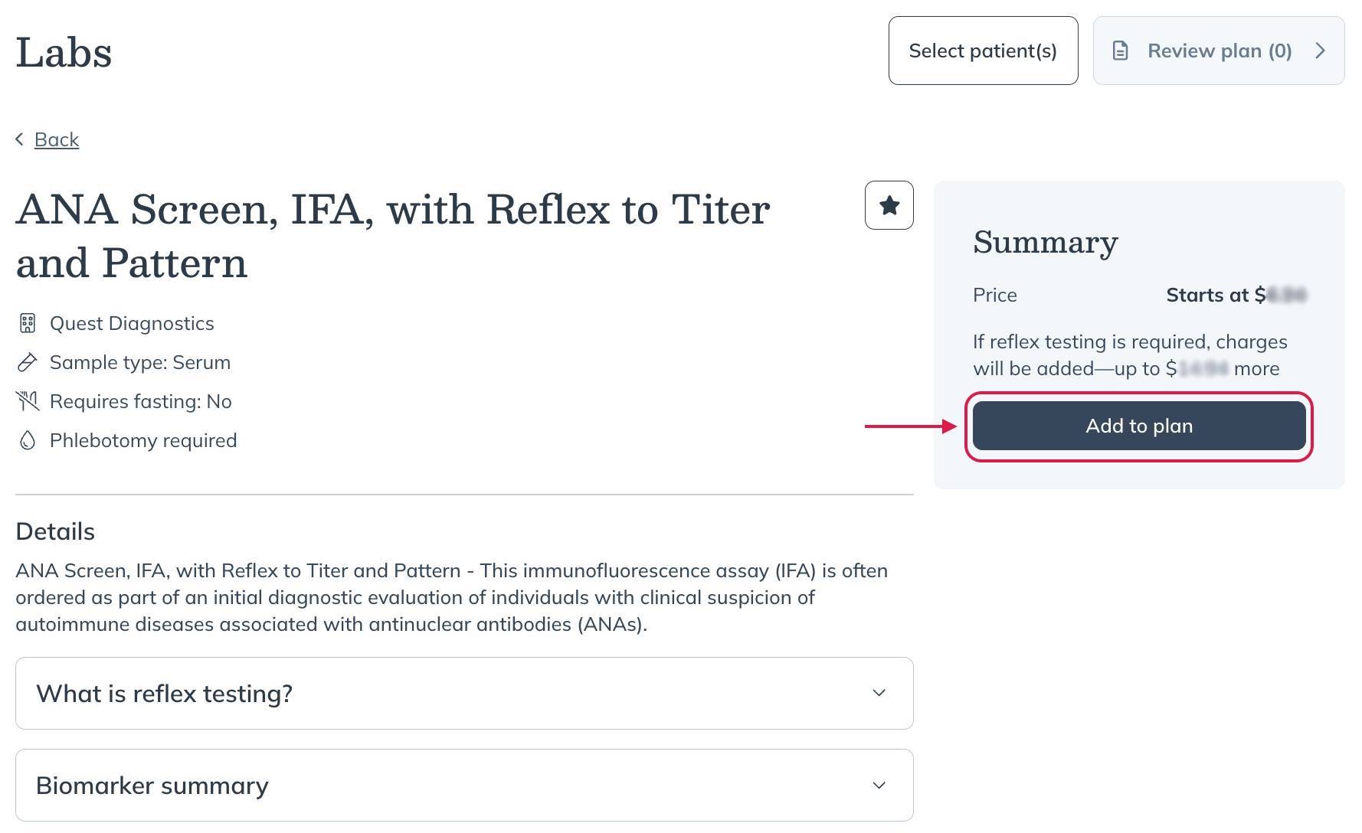Open the Select patient(s) button
The height and width of the screenshot is (833, 1362).
click(983, 51)
